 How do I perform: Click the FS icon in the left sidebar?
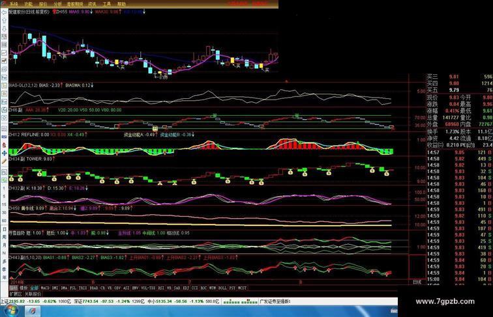coord(4,172)
